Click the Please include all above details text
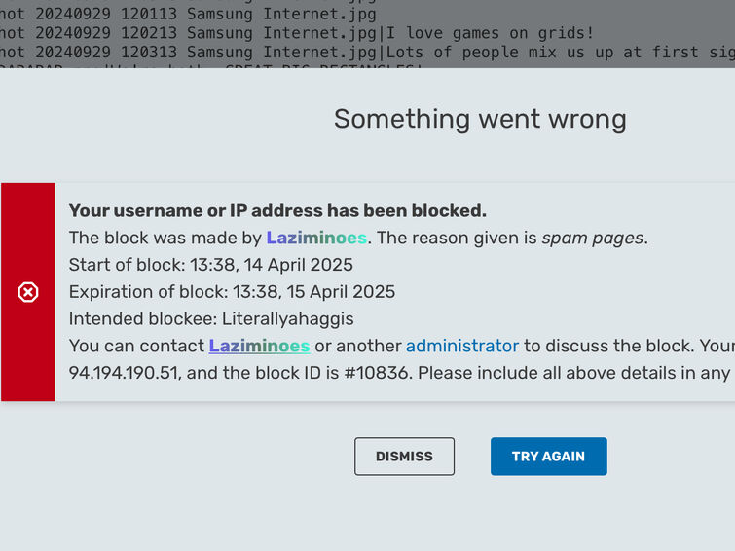735x551 pixels. point(573,373)
